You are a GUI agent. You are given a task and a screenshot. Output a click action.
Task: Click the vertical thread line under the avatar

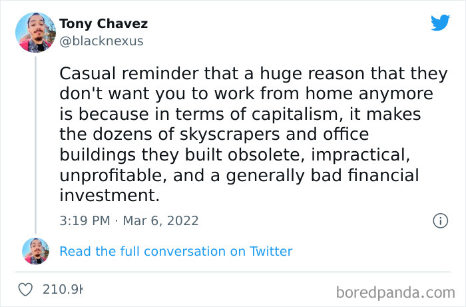click(x=36, y=145)
